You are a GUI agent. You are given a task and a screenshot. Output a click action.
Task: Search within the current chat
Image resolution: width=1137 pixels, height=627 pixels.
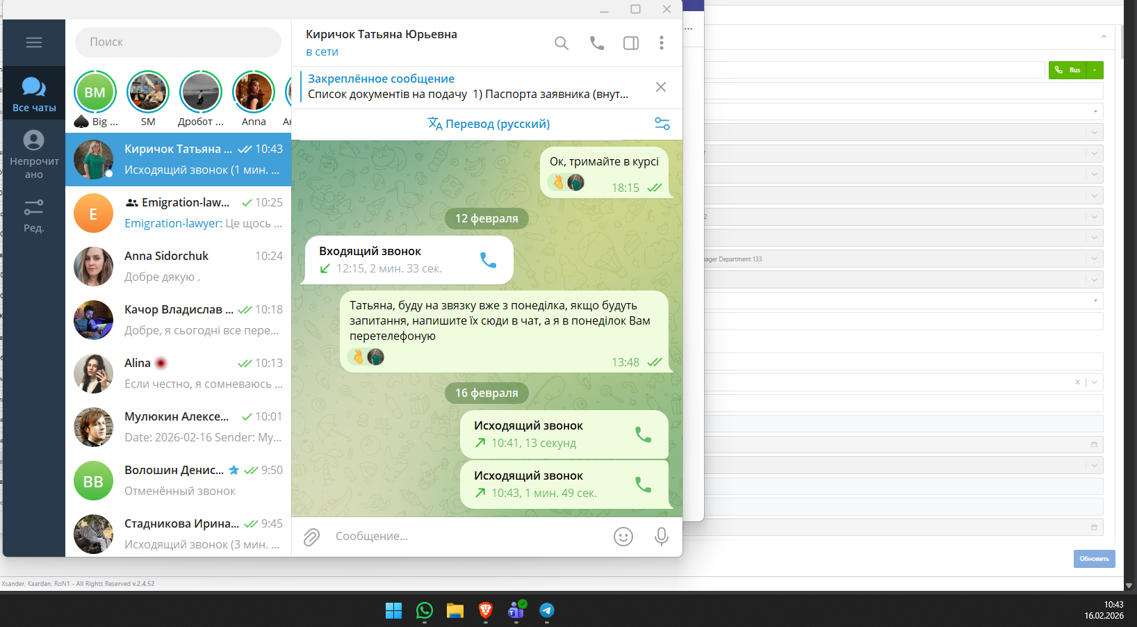(x=562, y=43)
